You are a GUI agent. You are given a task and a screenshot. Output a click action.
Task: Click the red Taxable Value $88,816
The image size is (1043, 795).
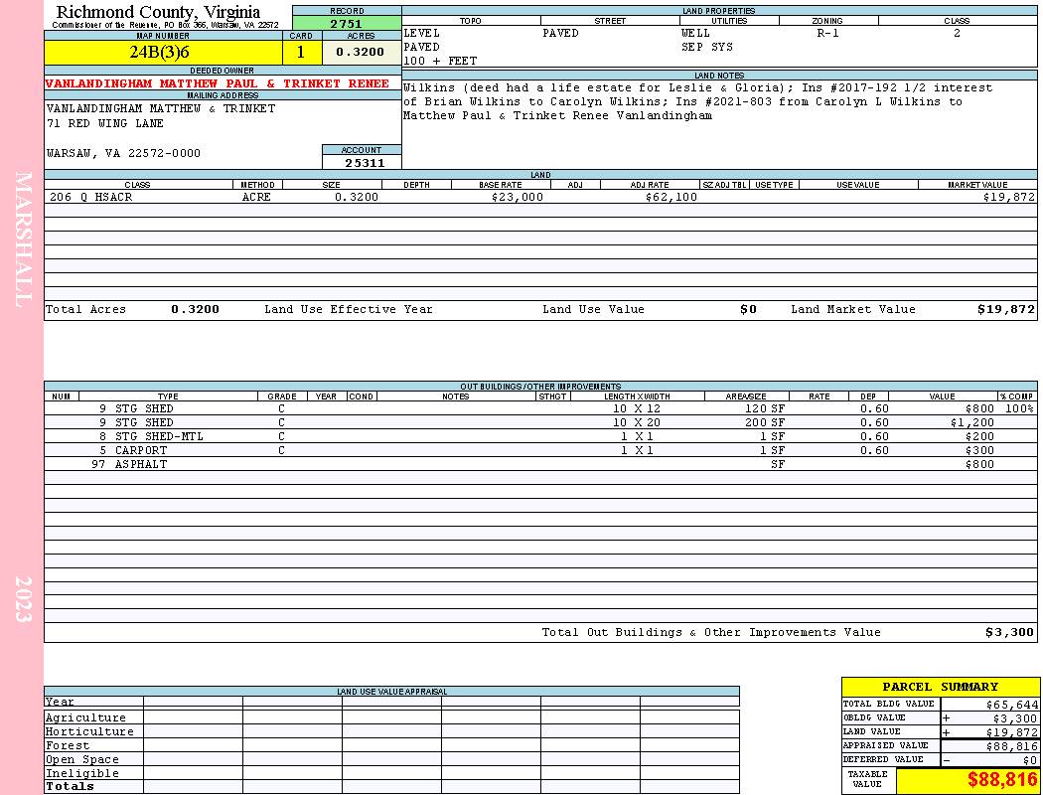click(x=1002, y=780)
